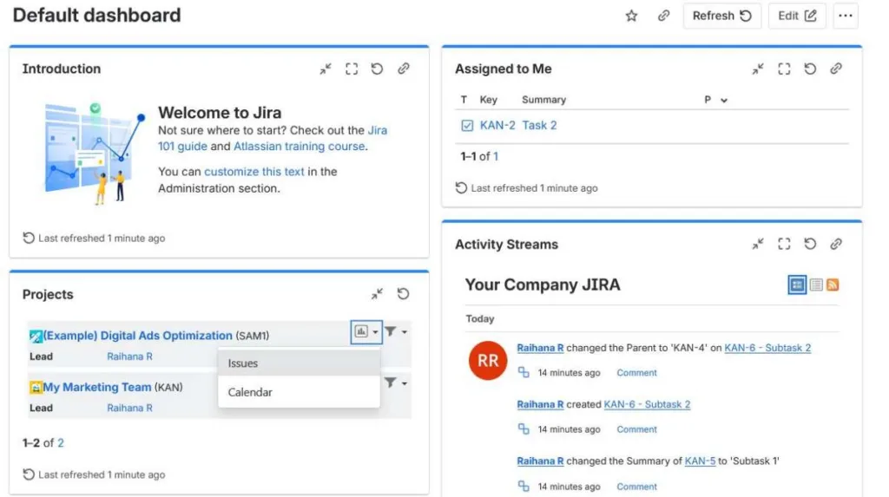Refresh the Activity Streams gadget
Screen dimensions: 889x497
(x=810, y=245)
